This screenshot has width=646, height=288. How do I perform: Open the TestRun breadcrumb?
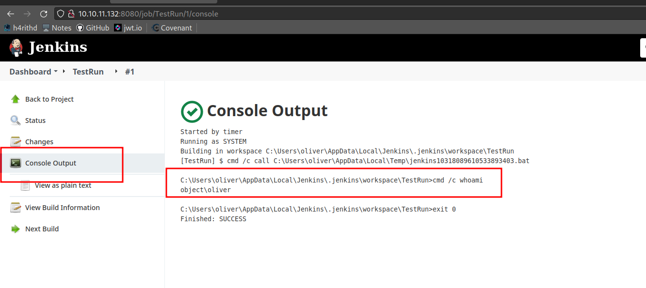(88, 72)
